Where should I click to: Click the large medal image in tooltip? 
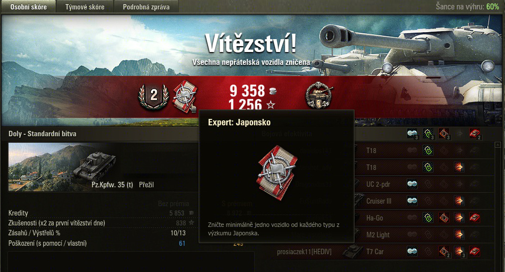[x=277, y=172]
